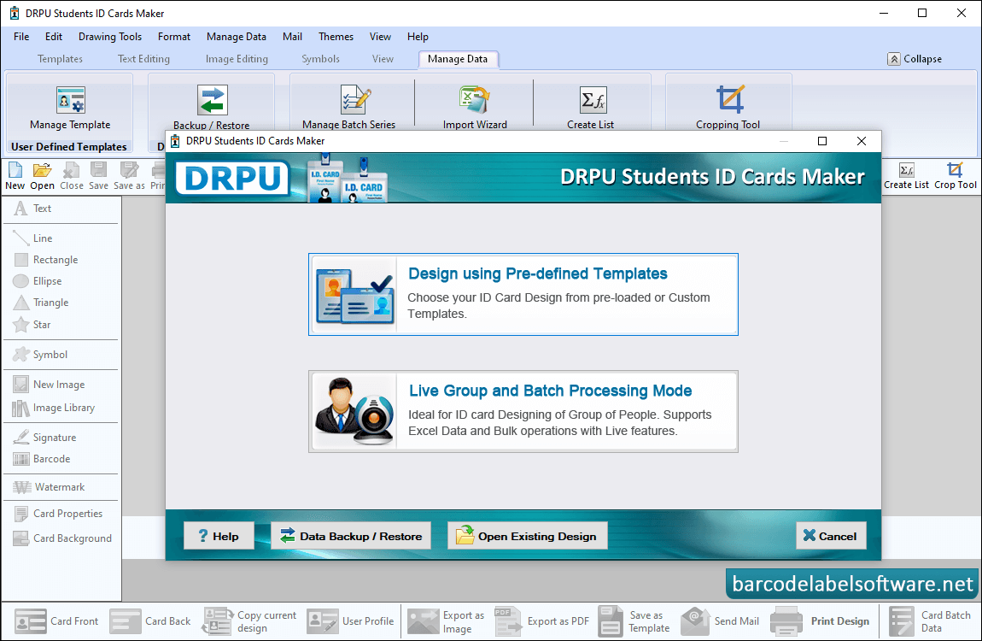Open Create List in ribbon
The width and height of the screenshot is (982, 641).
point(591,108)
